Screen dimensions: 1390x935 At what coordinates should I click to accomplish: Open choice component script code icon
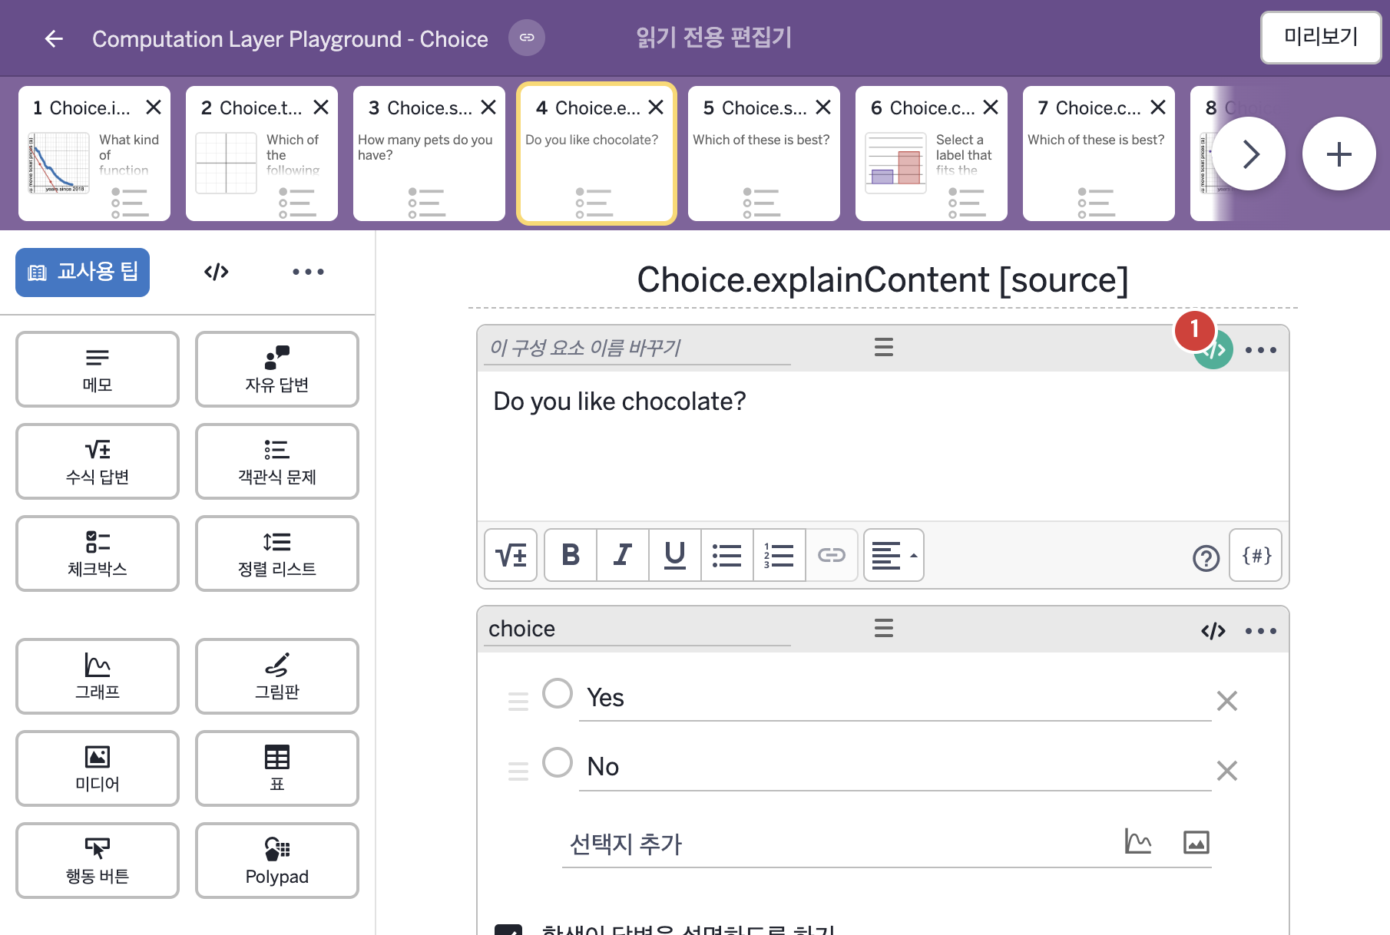[1213, 631]
